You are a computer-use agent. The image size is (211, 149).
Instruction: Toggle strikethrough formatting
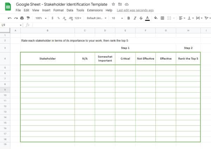click(141, 18)
